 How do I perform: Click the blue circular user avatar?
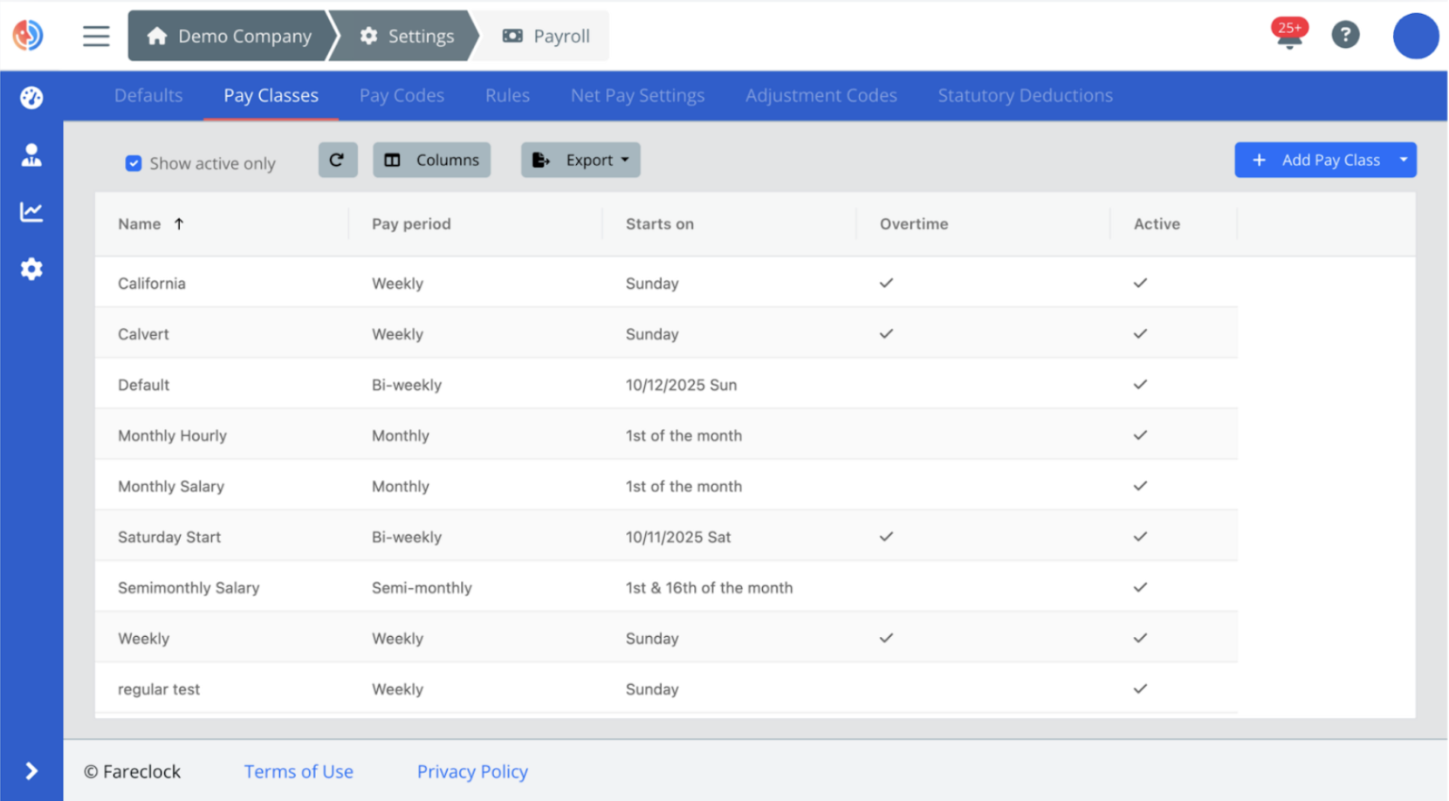click(1415, 36)
